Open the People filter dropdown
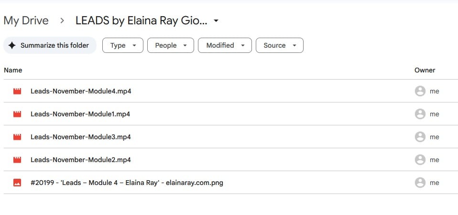Image resolution: width=458 pixels, height=215 pixels. click(x=171, y=45)
